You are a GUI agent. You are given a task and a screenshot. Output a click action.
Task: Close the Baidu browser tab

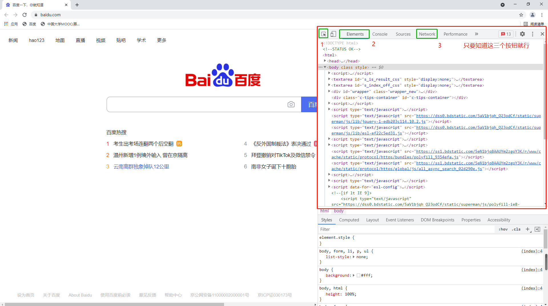[x=66, y=5]
